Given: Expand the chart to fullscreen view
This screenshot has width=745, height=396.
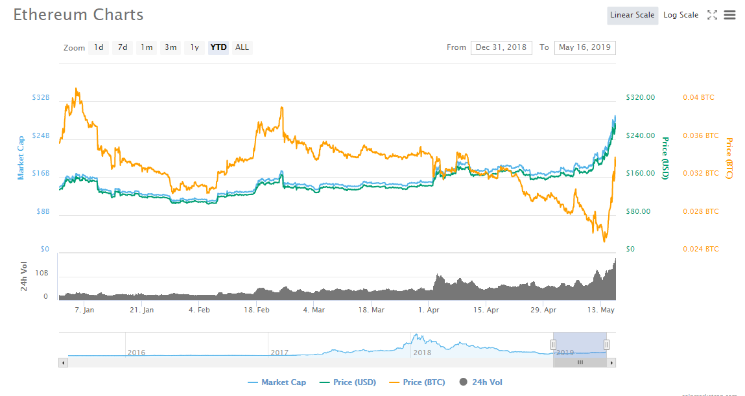Looking at the screenshot, I should (712, 14).
